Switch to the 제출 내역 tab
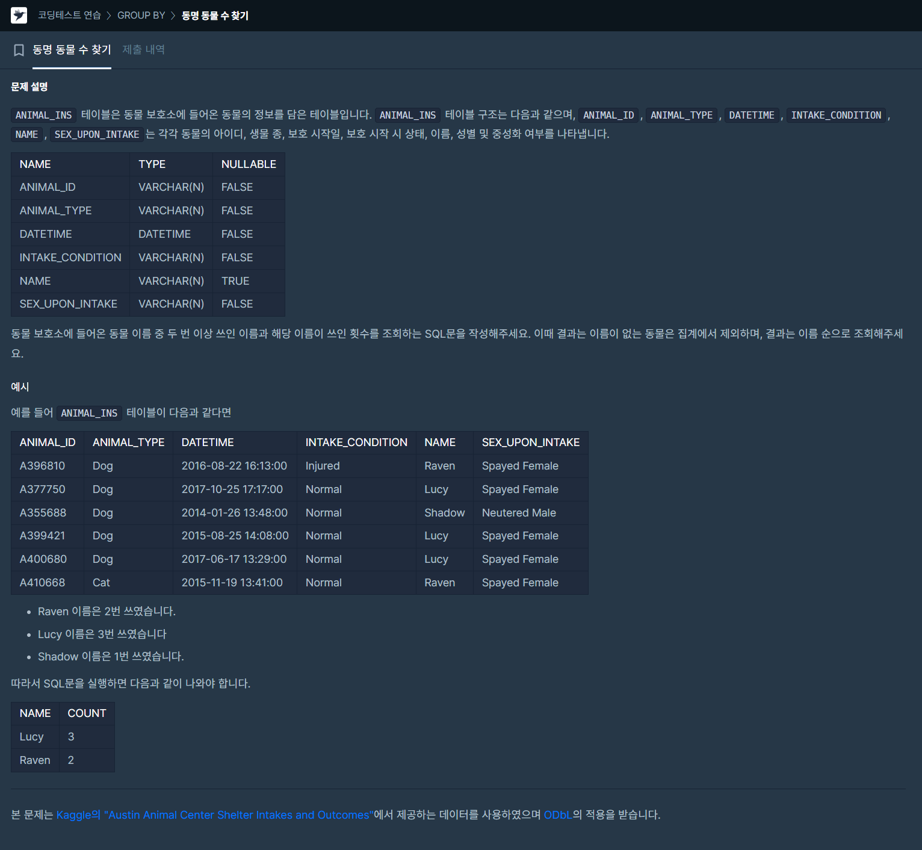 tap(143, 49)
